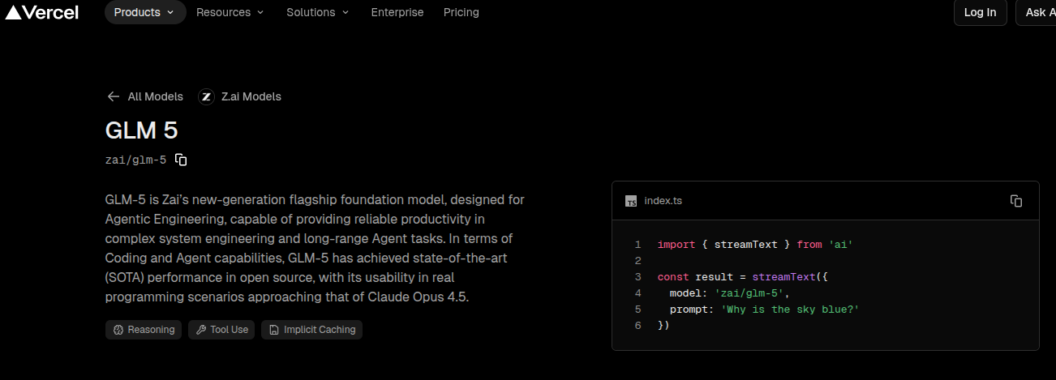Image resolution: width=1056 pixels, height=380 pixels.
Task: Click the Z.ai brand logo icon
Action: click(206, 96)
